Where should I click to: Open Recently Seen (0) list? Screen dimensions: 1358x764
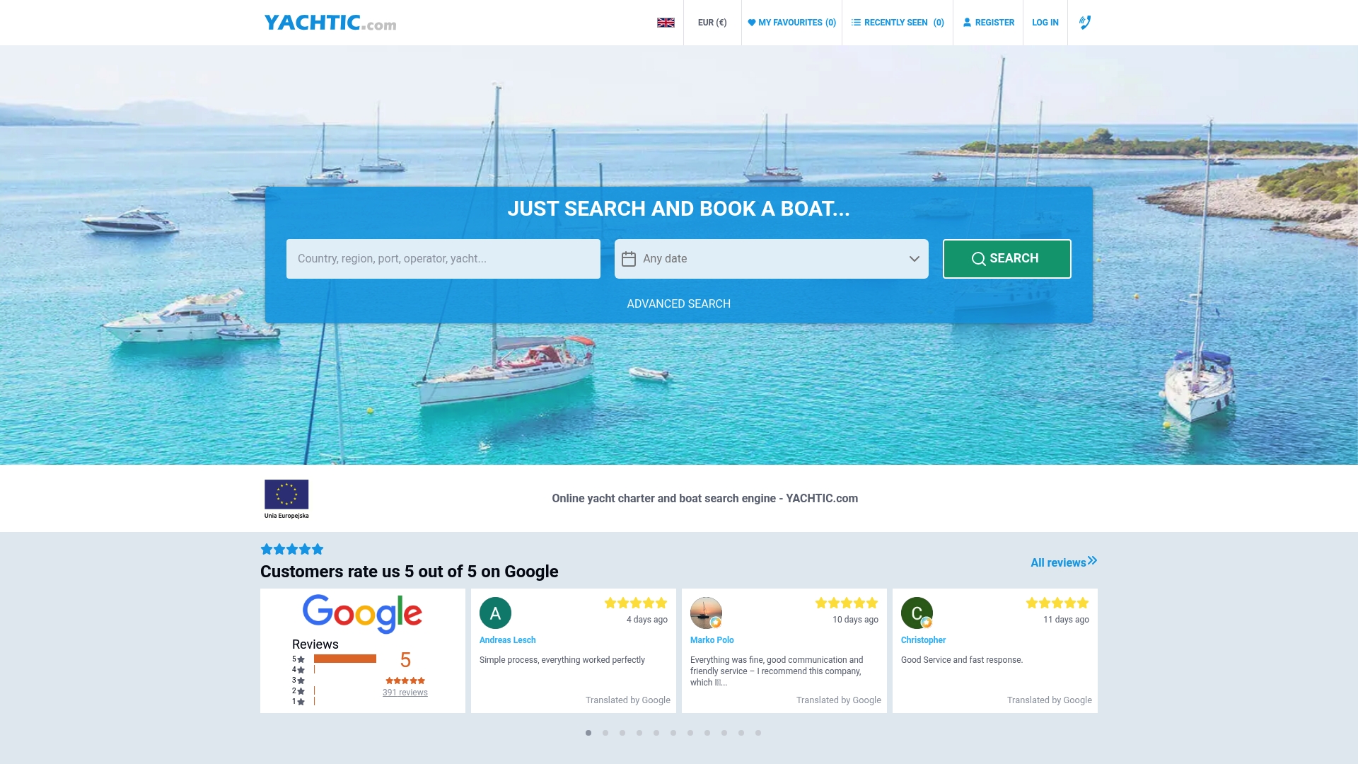coord(898,23)
